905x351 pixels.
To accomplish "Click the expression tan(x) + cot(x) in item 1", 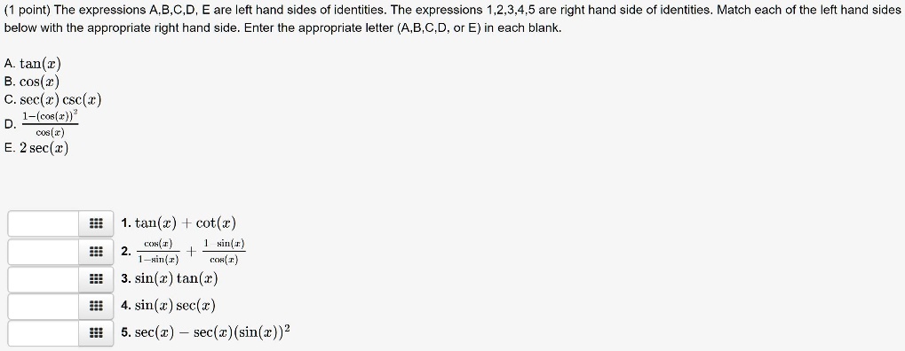I will tap(186, 223).
